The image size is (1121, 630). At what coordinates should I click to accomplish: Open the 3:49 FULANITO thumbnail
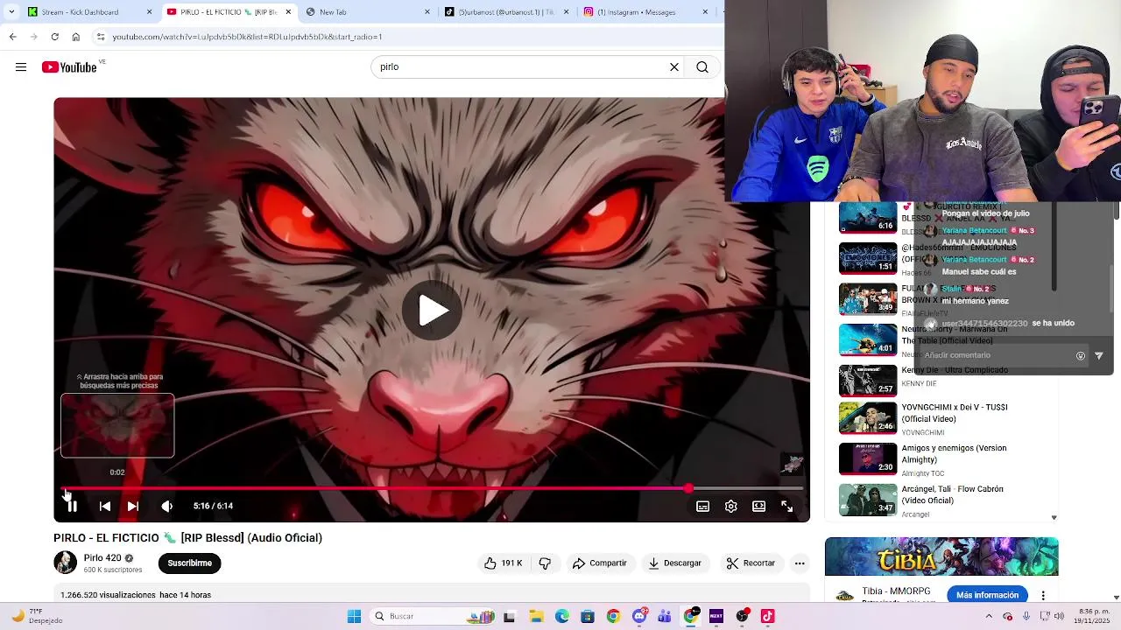point(868,298)
